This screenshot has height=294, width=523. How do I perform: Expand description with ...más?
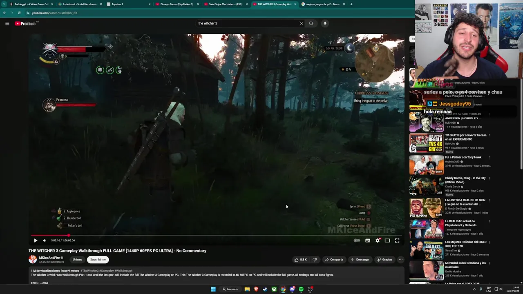click(x=44, y=283)
